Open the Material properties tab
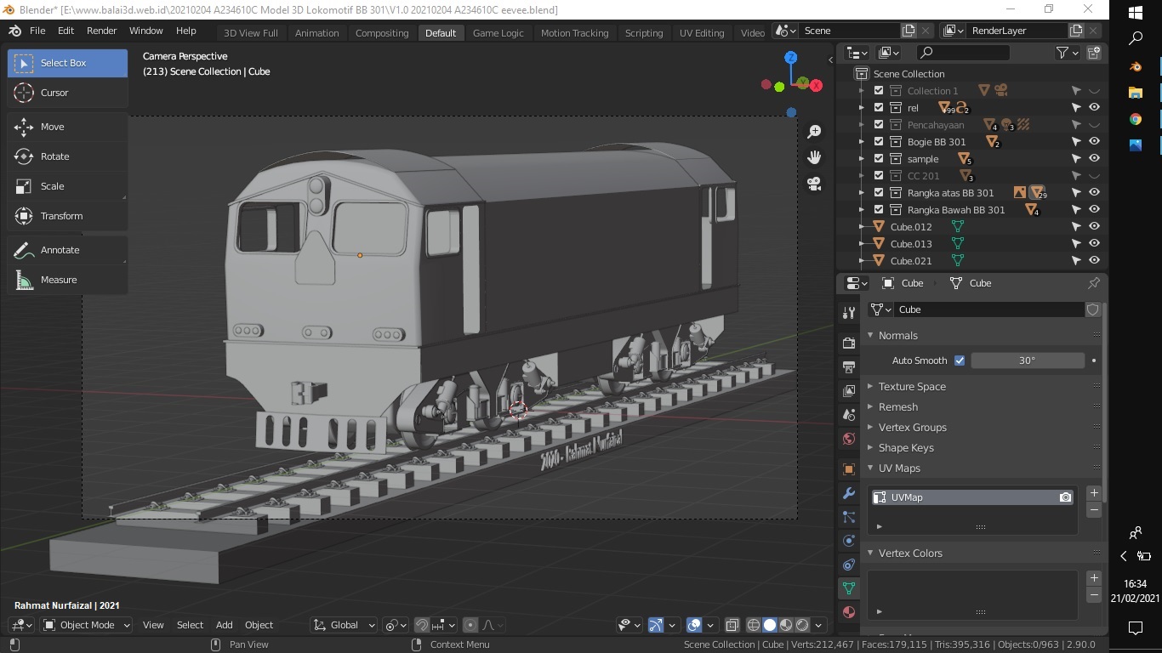The image size is (1162, 653). [x=848, y=611]
